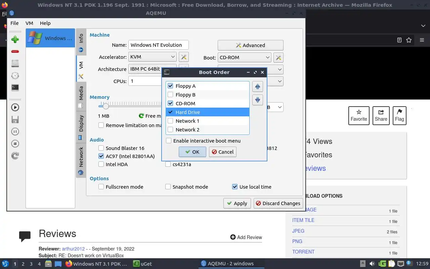The height and width of the screenshot is (269, 430).
Task: Start the VM with the play icon
Action: 15,107
